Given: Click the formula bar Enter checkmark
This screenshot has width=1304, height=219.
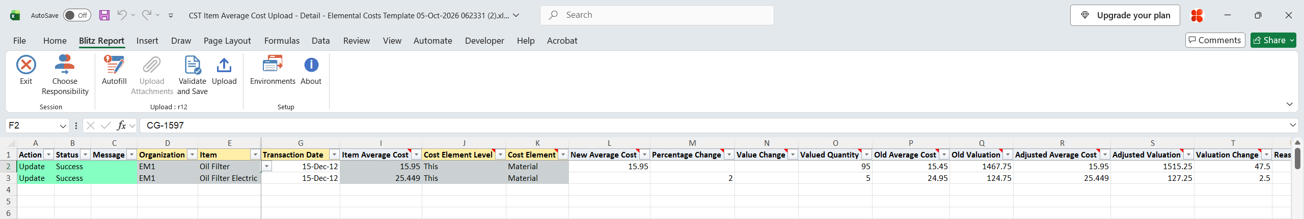Looking at the screenshot, I should pyautogui.click(x=106, y=126).
